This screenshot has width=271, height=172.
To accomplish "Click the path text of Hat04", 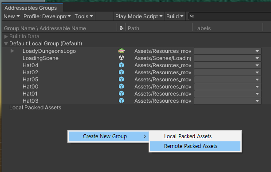I will click(x=163, y=65).
